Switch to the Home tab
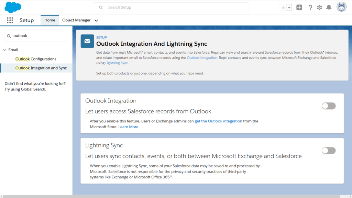This screenshot has height=198, width=352. click(49, 20)
